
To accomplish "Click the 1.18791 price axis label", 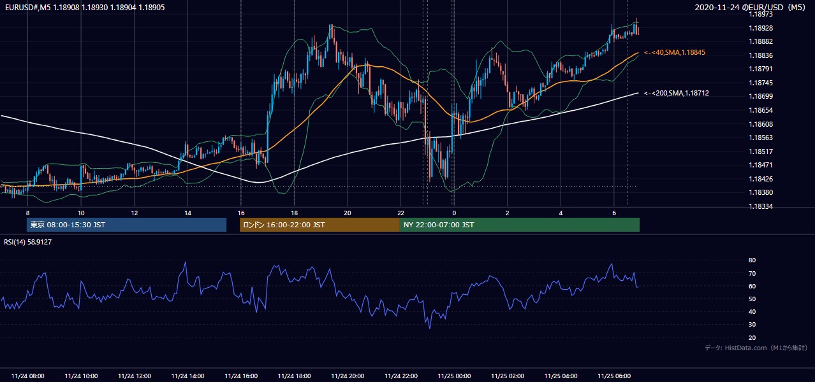I will [761, 69].
